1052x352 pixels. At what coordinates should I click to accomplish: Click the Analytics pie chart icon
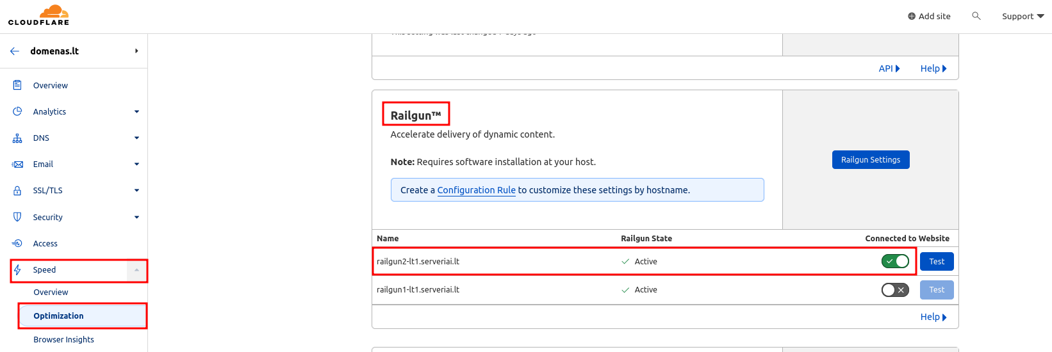[x=17, y=111]
